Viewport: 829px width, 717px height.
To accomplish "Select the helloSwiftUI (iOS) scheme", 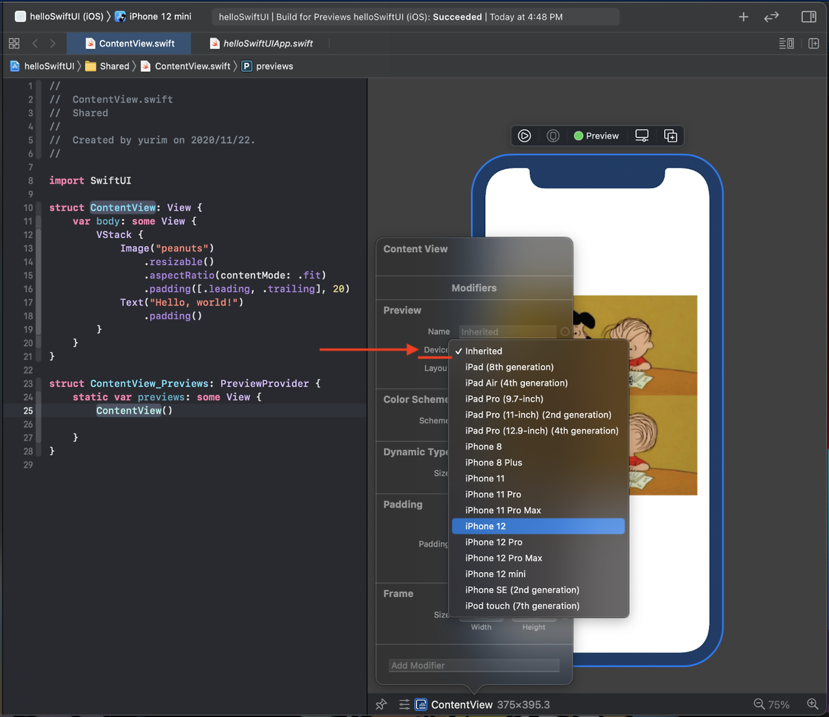I will click(x=59, y=17).
